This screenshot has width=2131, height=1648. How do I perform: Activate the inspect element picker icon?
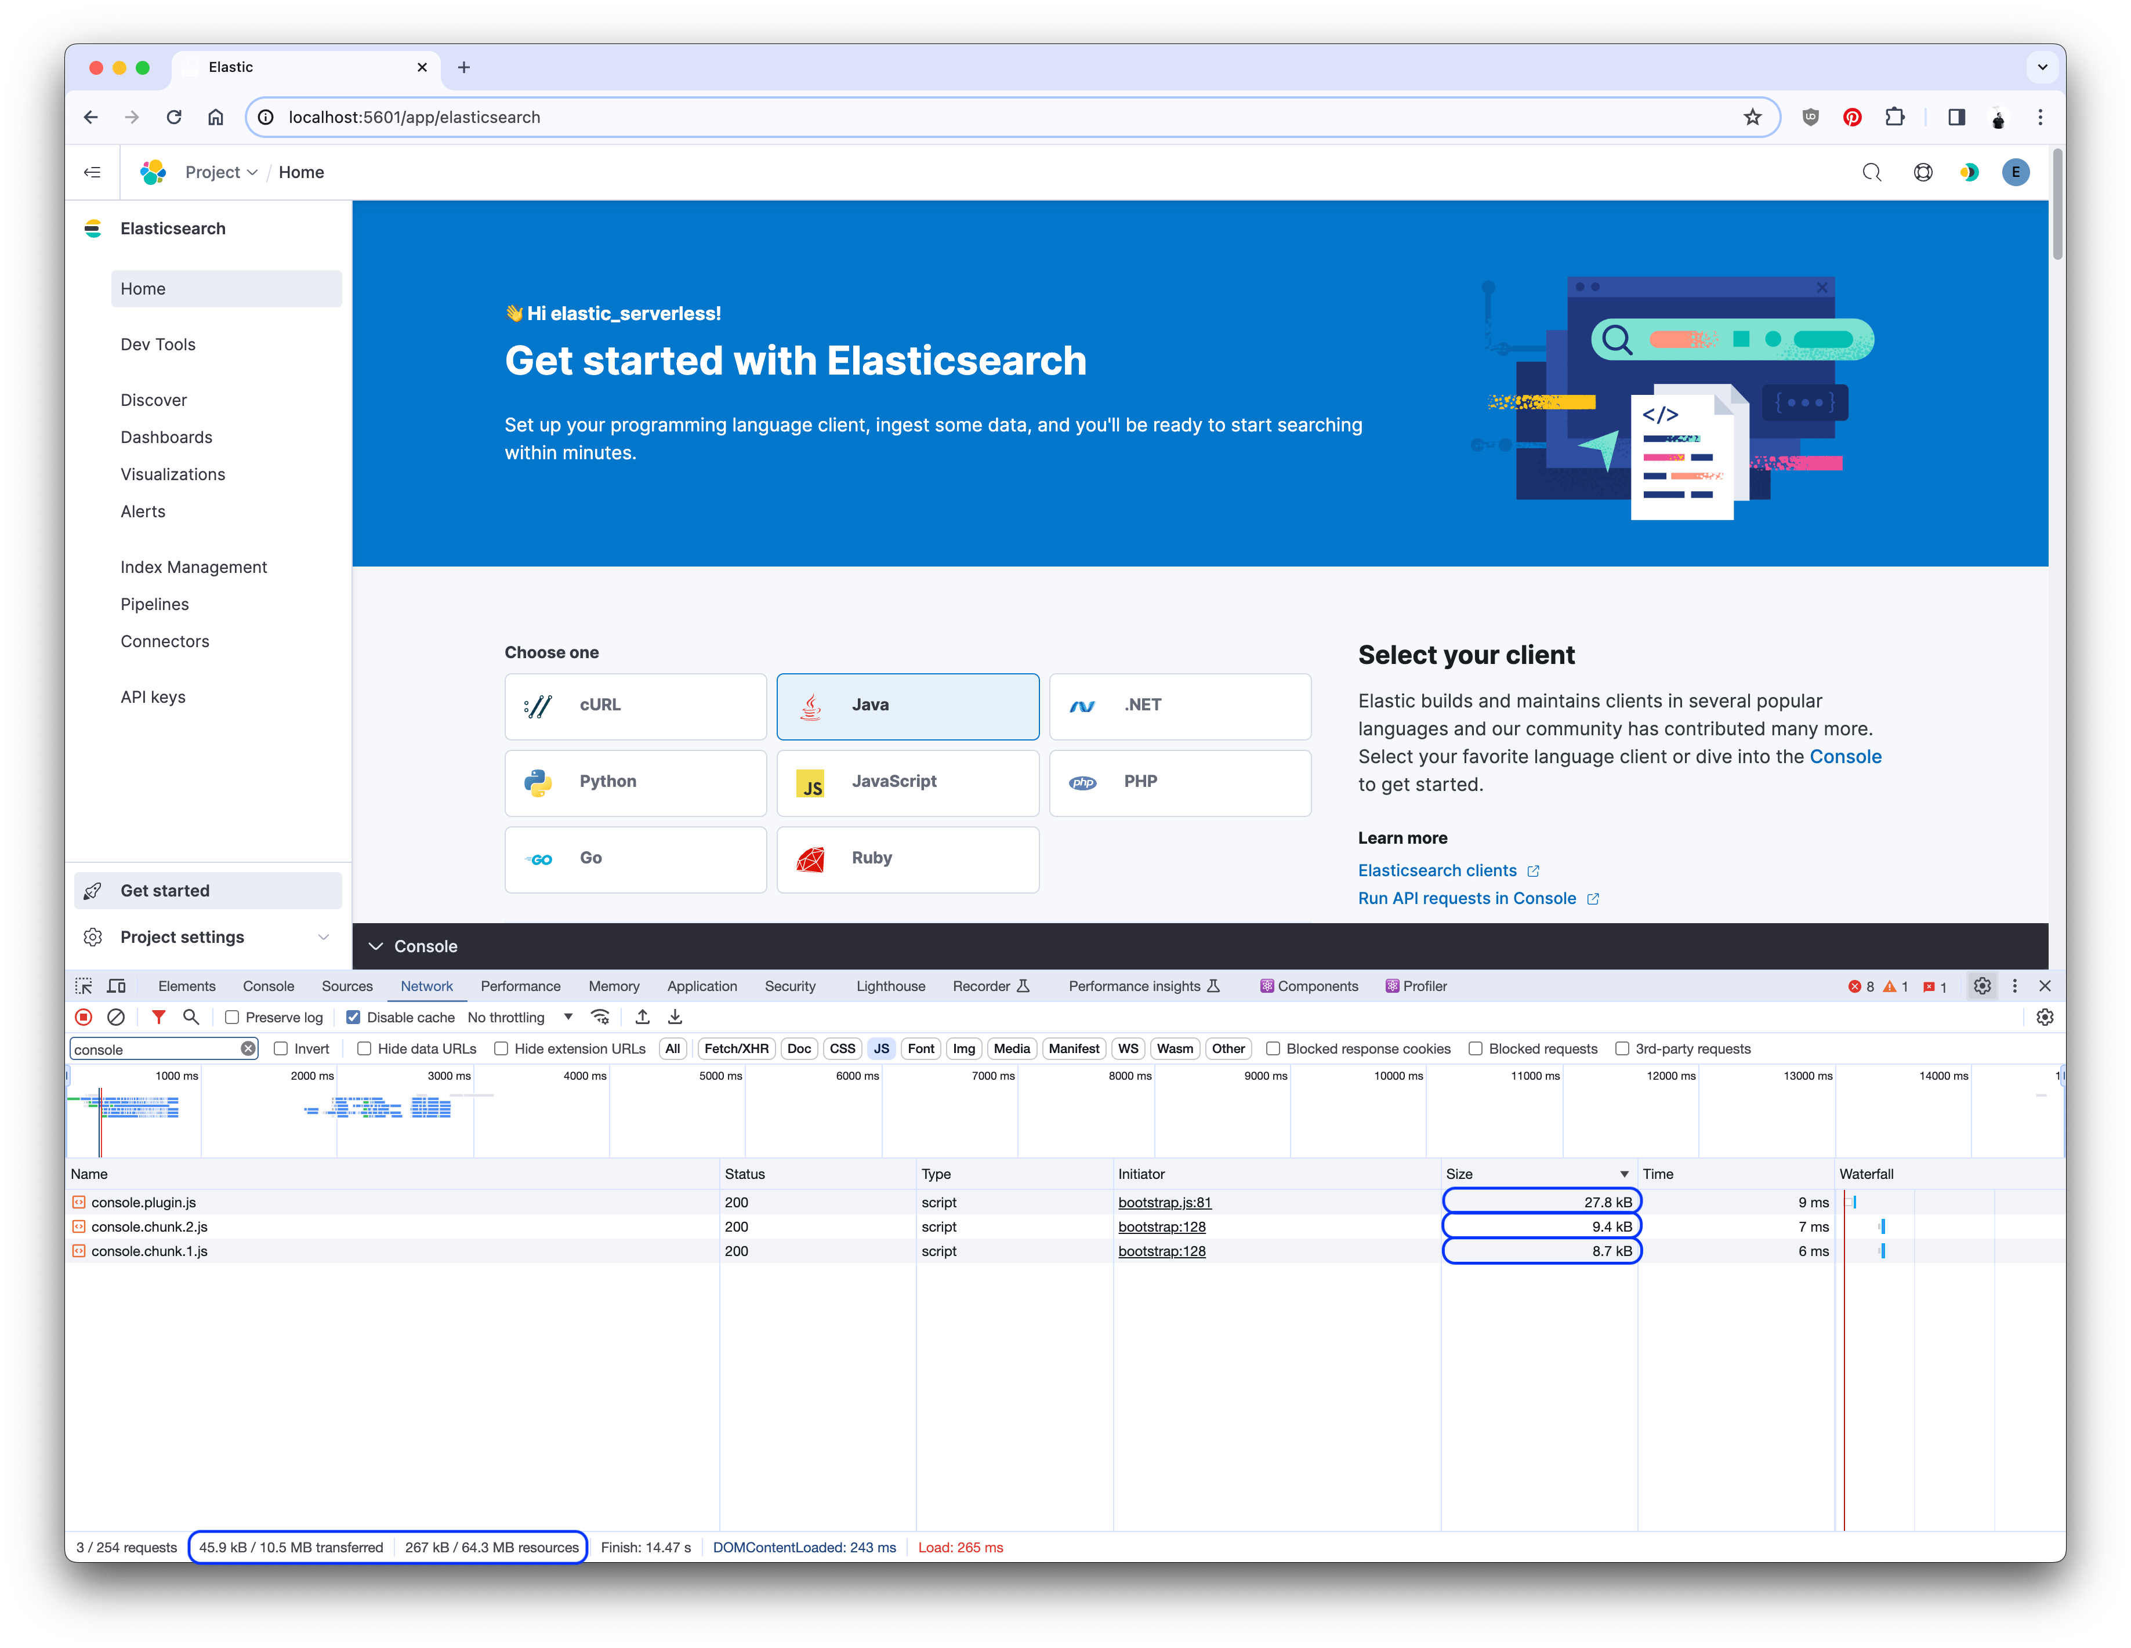84,986
